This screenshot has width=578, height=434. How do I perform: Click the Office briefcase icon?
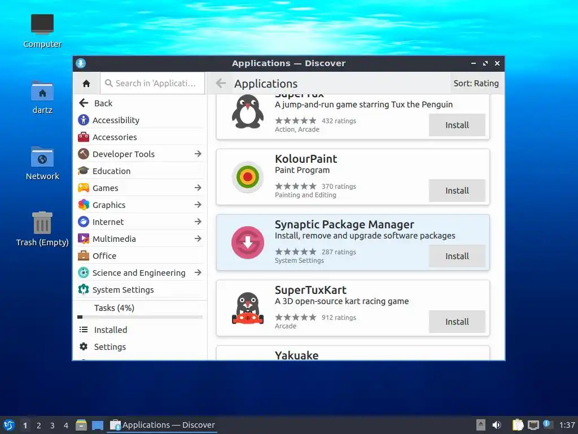[84, 256]
